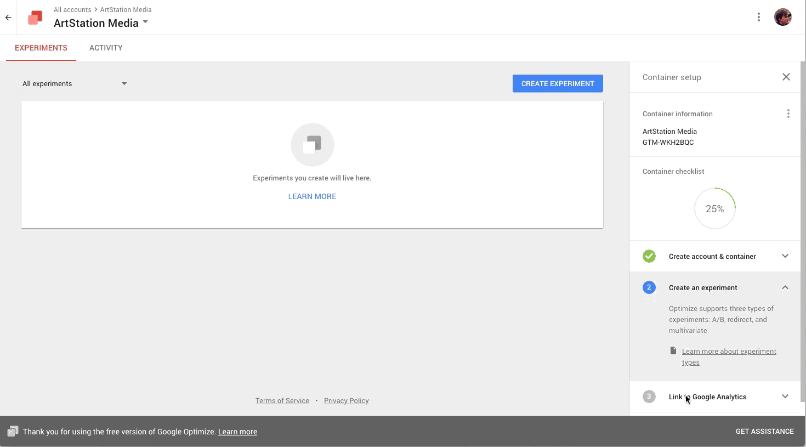Close the Container setup panel

point(786,77)
